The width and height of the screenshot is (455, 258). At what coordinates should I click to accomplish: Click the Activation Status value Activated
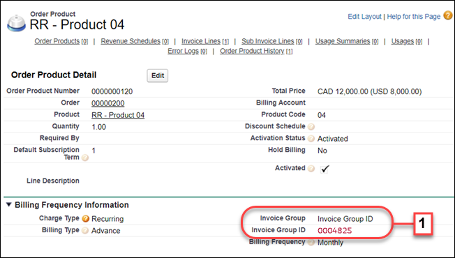333,139
